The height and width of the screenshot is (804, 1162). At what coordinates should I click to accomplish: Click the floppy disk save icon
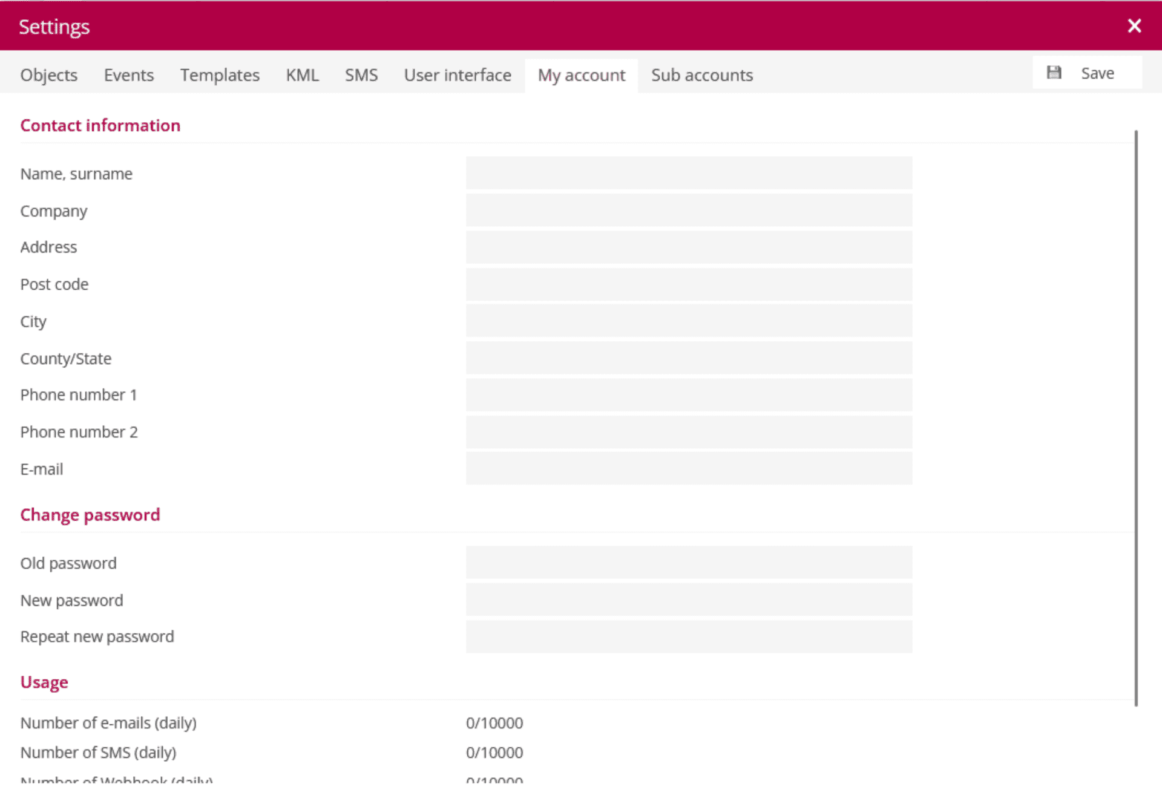pos(1054,73)
